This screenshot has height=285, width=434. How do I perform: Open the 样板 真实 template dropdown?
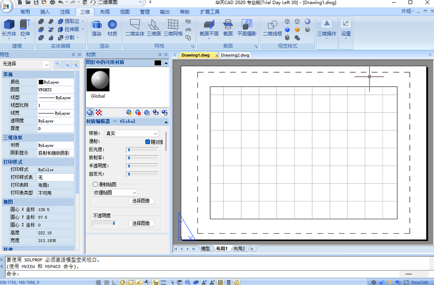pos(132,133)
